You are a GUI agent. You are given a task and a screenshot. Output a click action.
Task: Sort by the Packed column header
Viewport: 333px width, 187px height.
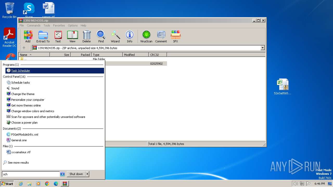click(x=81, y=55)
